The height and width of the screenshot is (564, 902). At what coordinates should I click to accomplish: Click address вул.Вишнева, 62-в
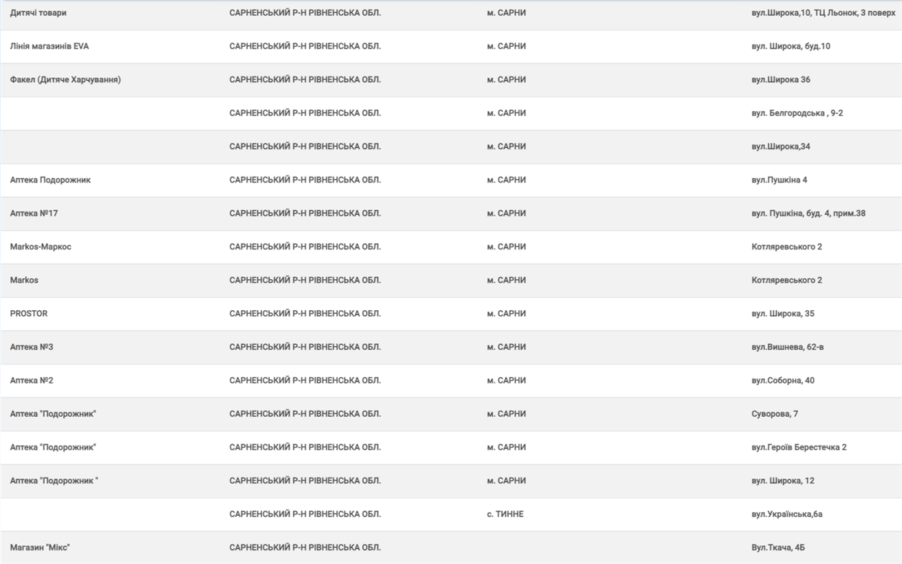[x=787, y=347]
